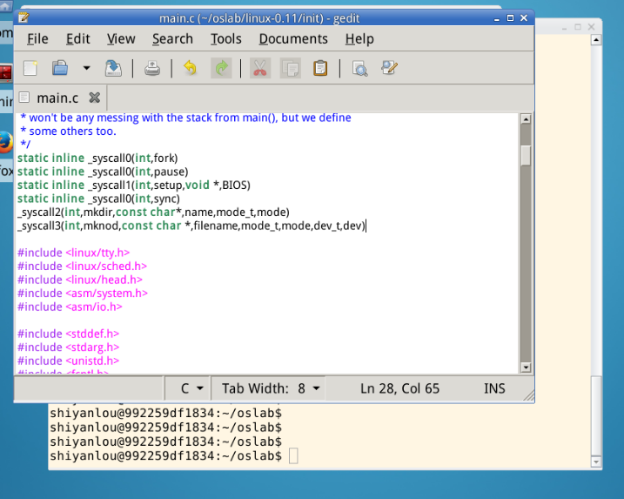Click the Print icon in toolbar
The height and width of the screenshot is (499, 624).
pos(152,68)
